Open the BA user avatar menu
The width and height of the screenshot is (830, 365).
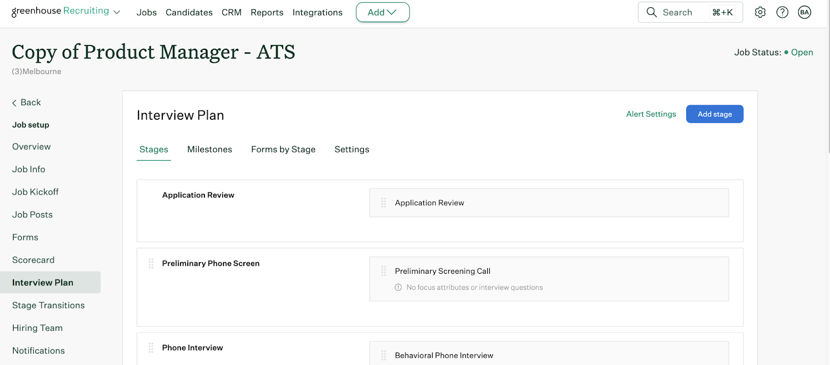pos(805,12)
